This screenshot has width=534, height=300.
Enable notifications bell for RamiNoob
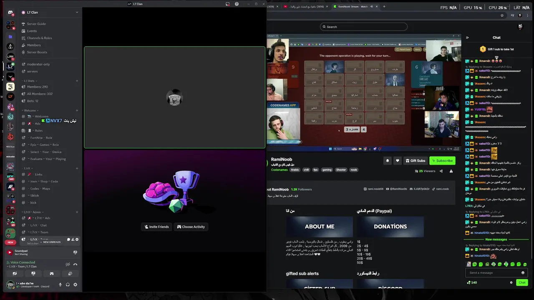point(387,160)
